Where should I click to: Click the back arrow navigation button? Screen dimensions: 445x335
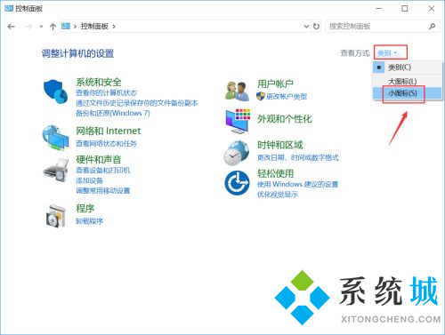[x=12, y=27]
